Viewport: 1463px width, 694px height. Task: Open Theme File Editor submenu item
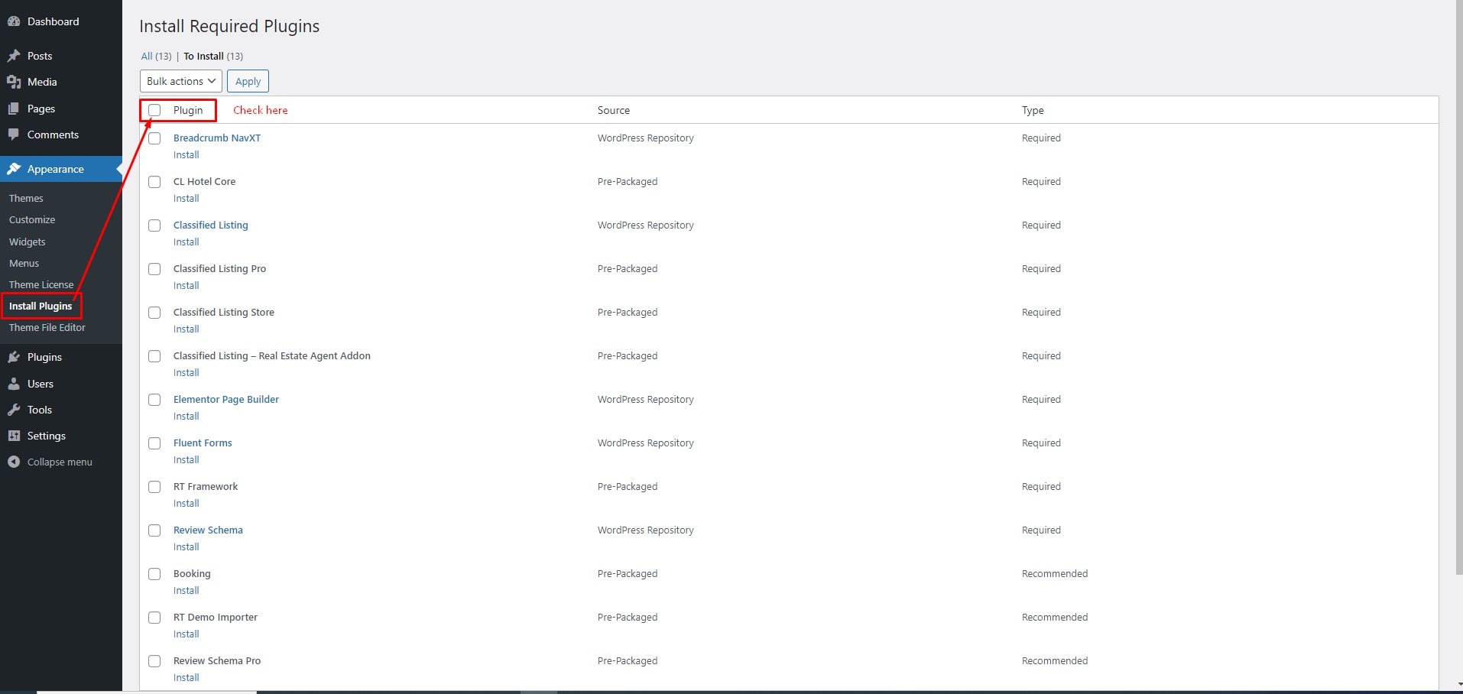point(47,327)
